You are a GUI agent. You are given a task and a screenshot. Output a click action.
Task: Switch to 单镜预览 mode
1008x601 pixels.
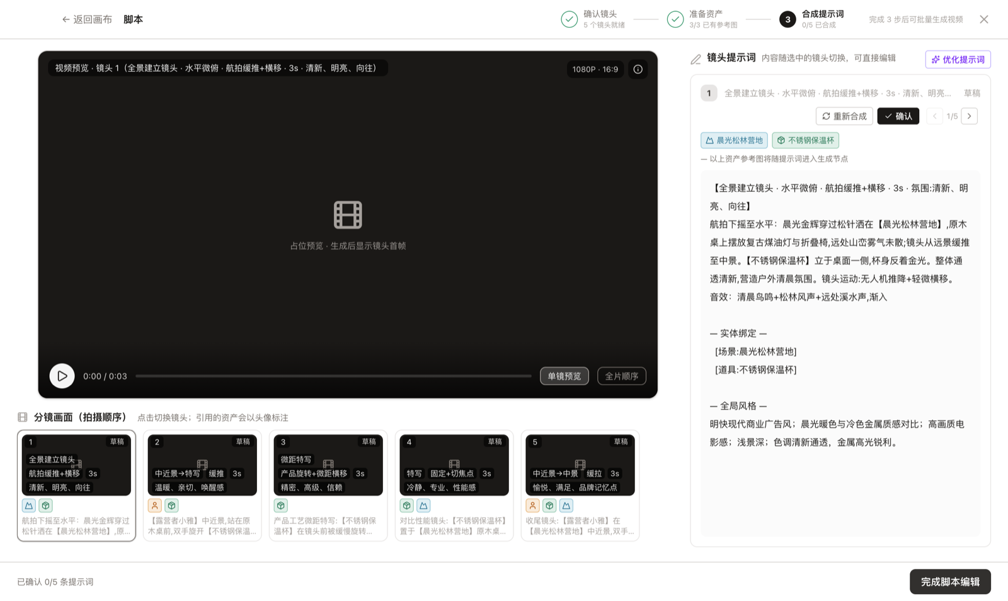[x=564, y=376]
